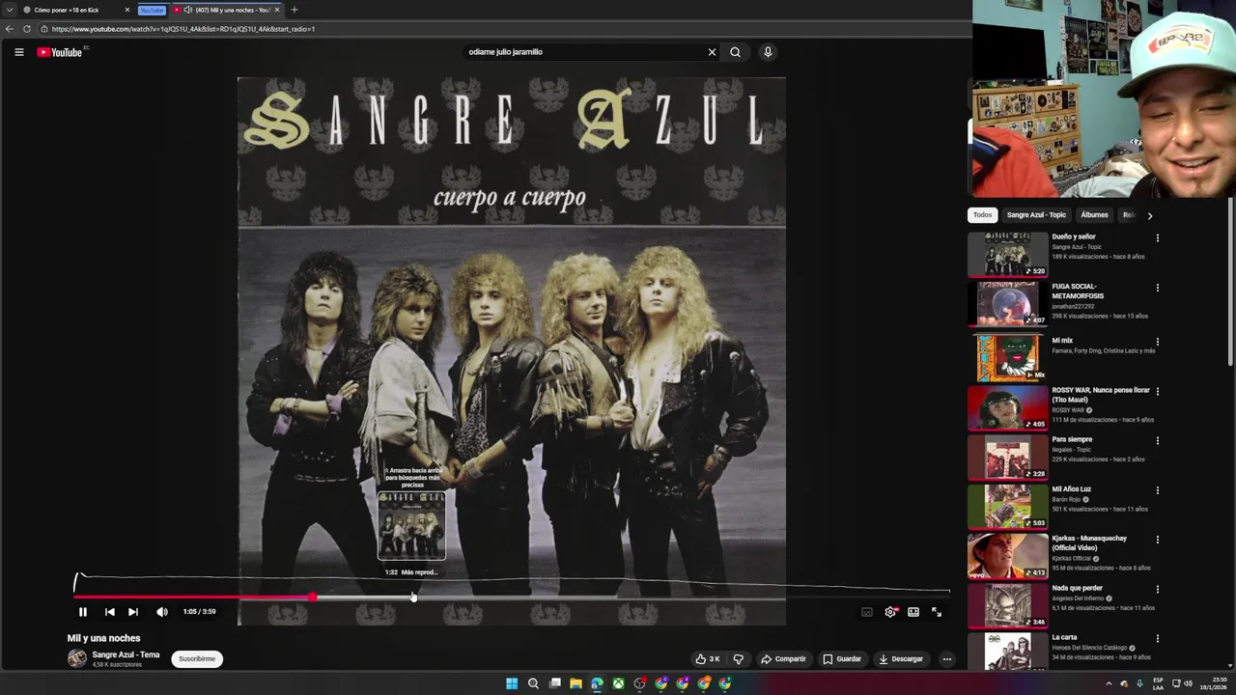Open options menu for Mi mix
The width and height of the screenshot is (1236, 695).
tap(1157, 342)
